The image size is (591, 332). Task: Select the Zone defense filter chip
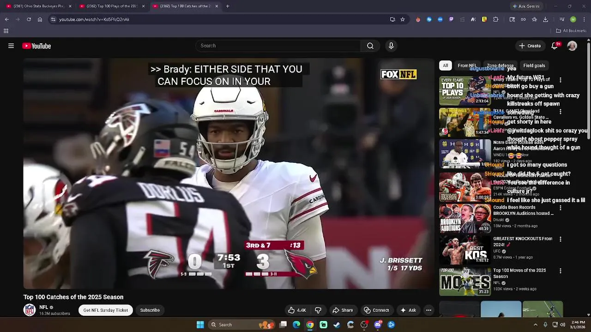[x=500, y=65]
